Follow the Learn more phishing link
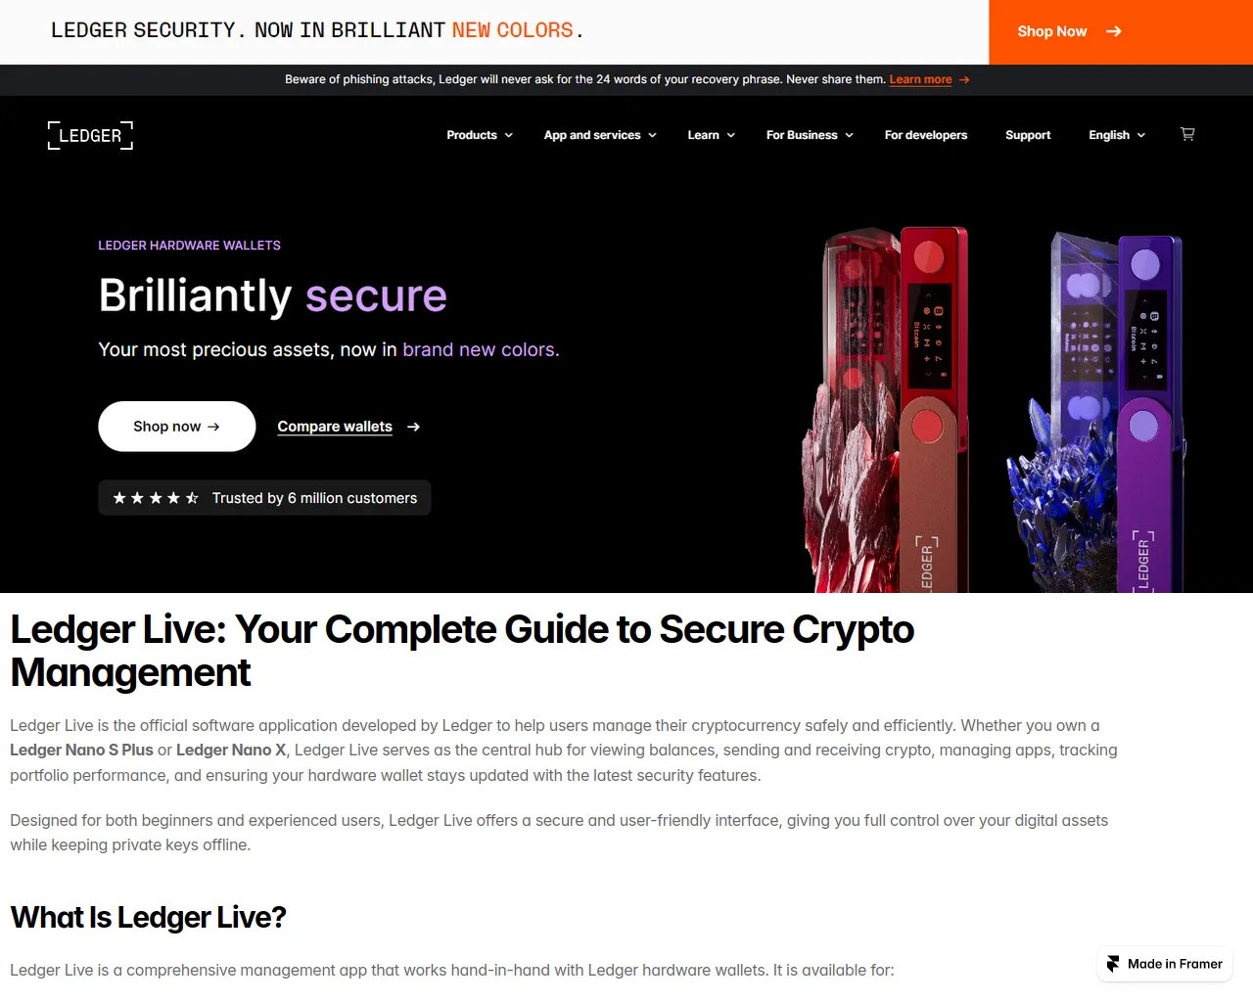This screenshot has height=1002, width=1253. click(x=920, y=80)
